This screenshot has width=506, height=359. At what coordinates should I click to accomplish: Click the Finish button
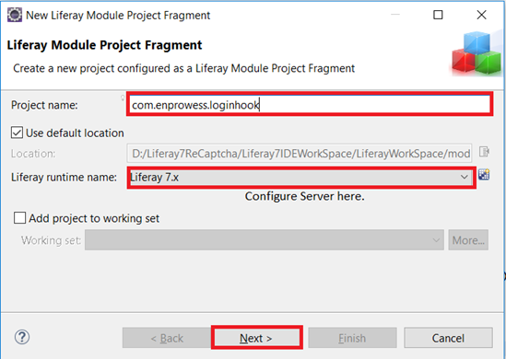[352, 338]
